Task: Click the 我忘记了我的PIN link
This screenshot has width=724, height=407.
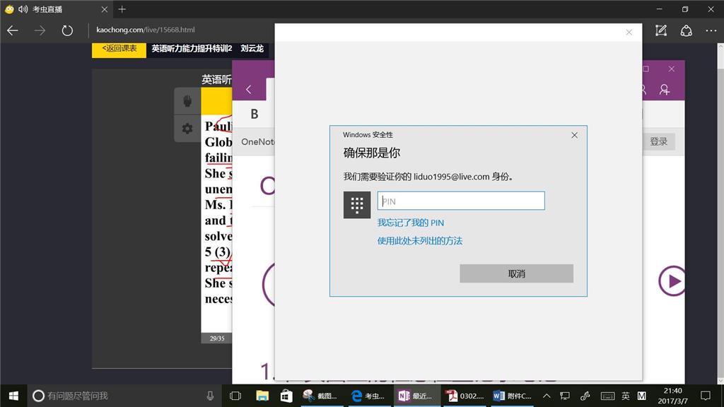Action: point(411,223)
